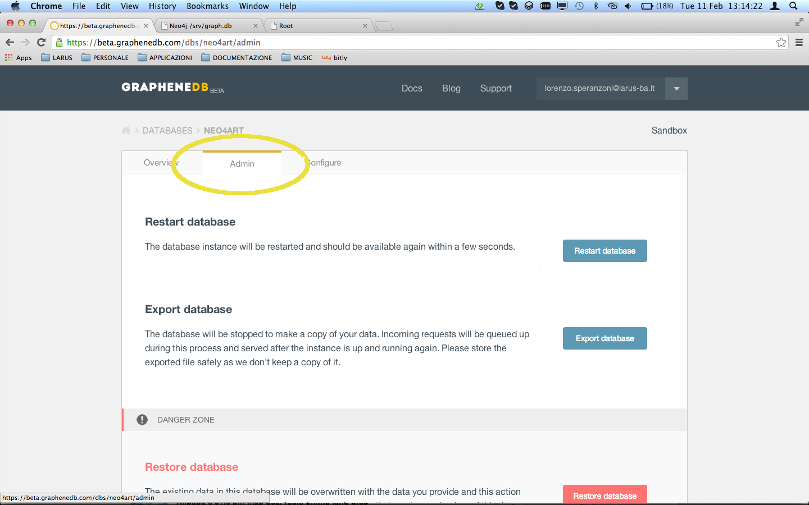Click the Dropbox menu bar icon
Screen dimensions: 809x505
529,6
